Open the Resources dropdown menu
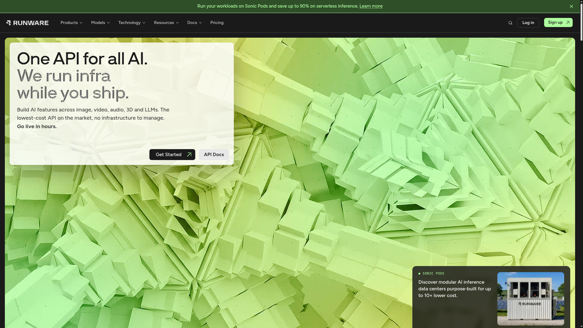Screen dimensions: 583x328 (166, 23)
